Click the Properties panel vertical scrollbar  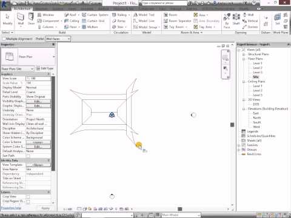pos(53,124)
